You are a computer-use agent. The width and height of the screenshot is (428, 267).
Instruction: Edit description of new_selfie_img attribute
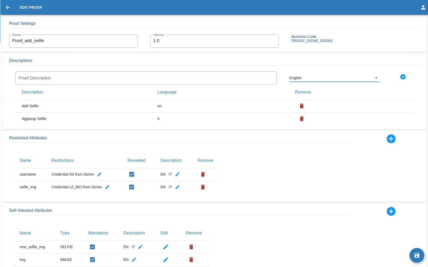tap(140, 247)
